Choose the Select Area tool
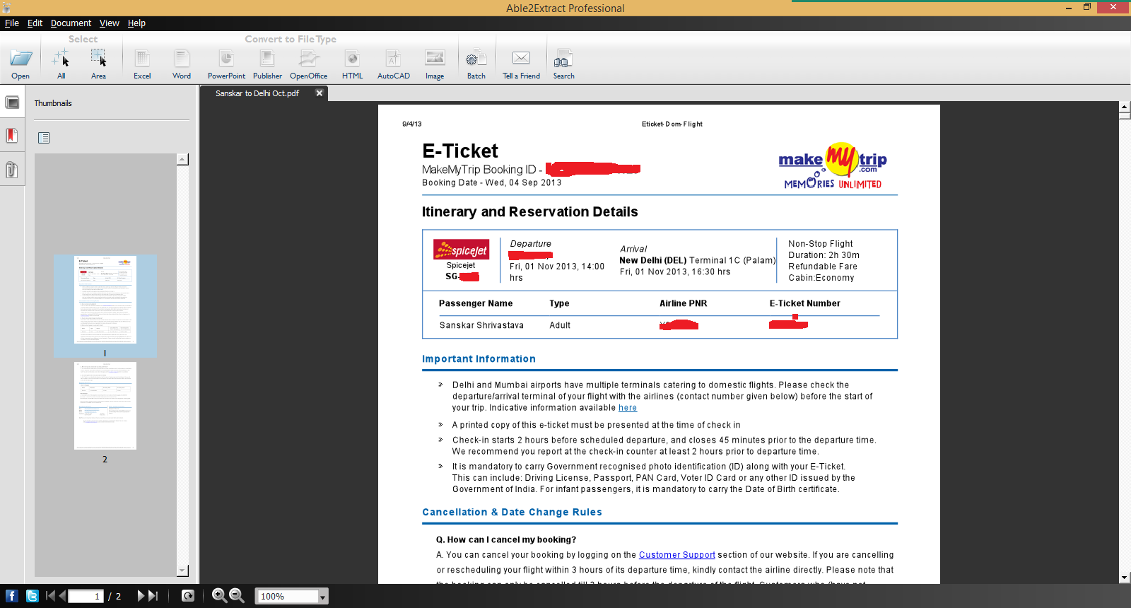 (x=98, y=59)
